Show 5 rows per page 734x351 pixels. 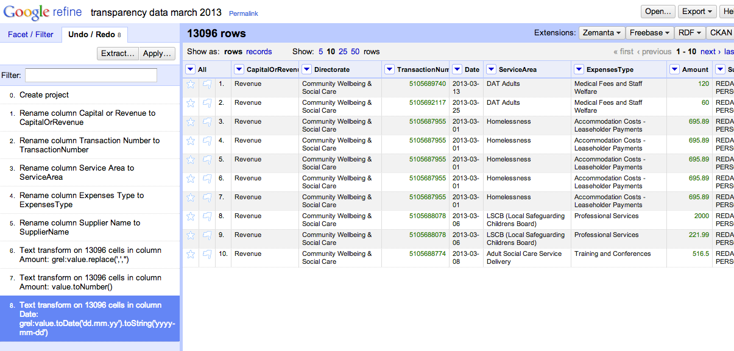tap(320, 52)
